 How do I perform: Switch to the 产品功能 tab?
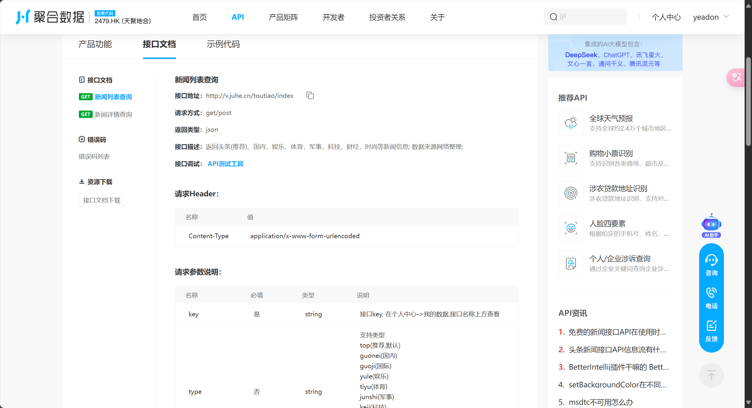pyautogui.click(x=95, y=44)
